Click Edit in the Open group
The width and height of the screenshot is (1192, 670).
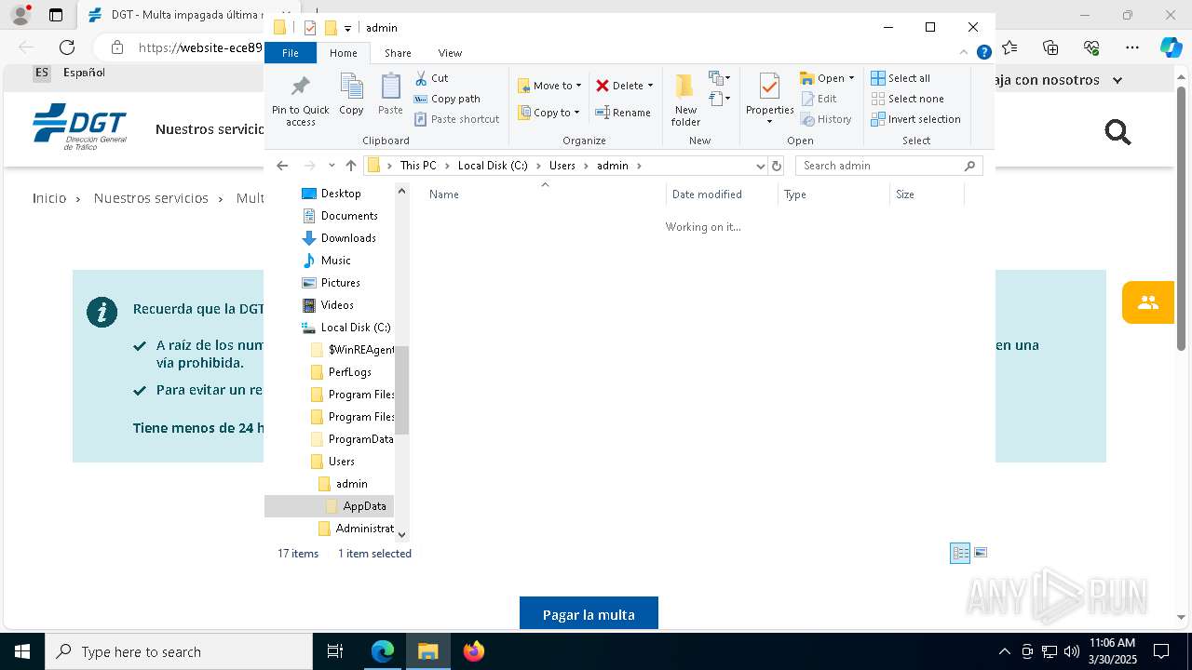819,99
